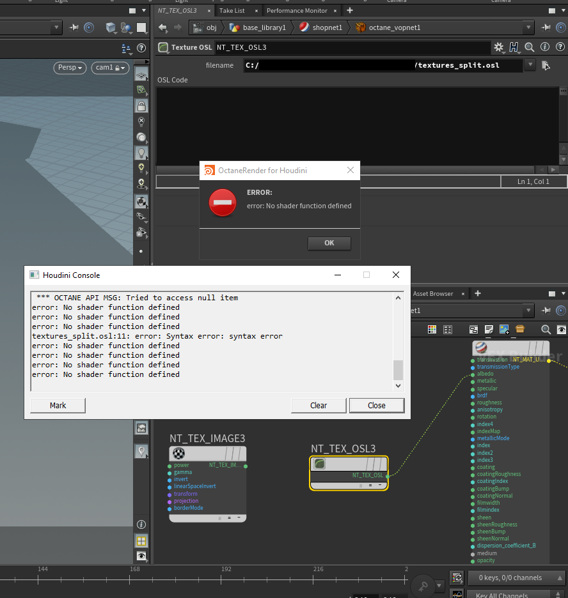Open the brown package box icon
This screenshot has width=568, height=598.
click(520, 329)
